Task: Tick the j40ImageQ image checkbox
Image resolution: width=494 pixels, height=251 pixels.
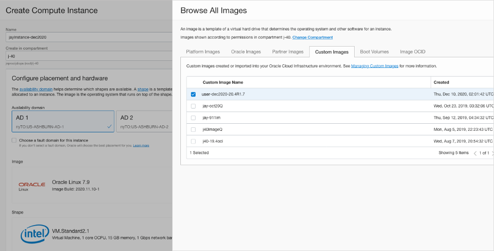Action: [x=193, y=129]
